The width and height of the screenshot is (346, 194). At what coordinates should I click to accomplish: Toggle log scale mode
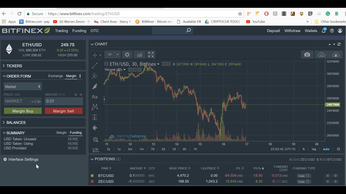click(314, 149)
